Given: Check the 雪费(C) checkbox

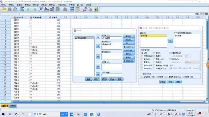Looking at the screenshot, I should (x=143, y=62).
